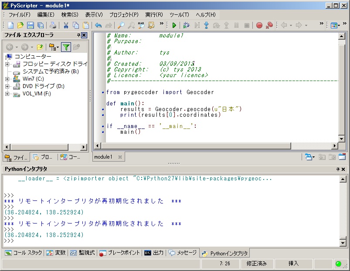Screen dimensions: 350x271
Task: Click the Print icon in toolbar
Action: (x=53, y=25)
